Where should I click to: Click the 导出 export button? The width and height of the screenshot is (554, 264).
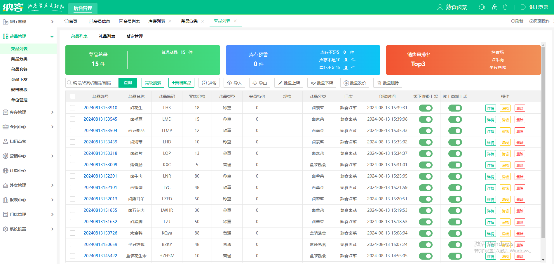tap(260, 83)
